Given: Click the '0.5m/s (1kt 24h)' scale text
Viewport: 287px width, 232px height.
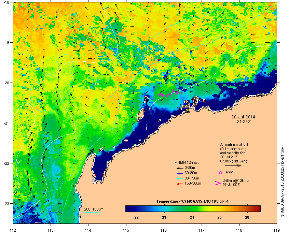Looking at the screenshot, I should (x=234, y=161).
